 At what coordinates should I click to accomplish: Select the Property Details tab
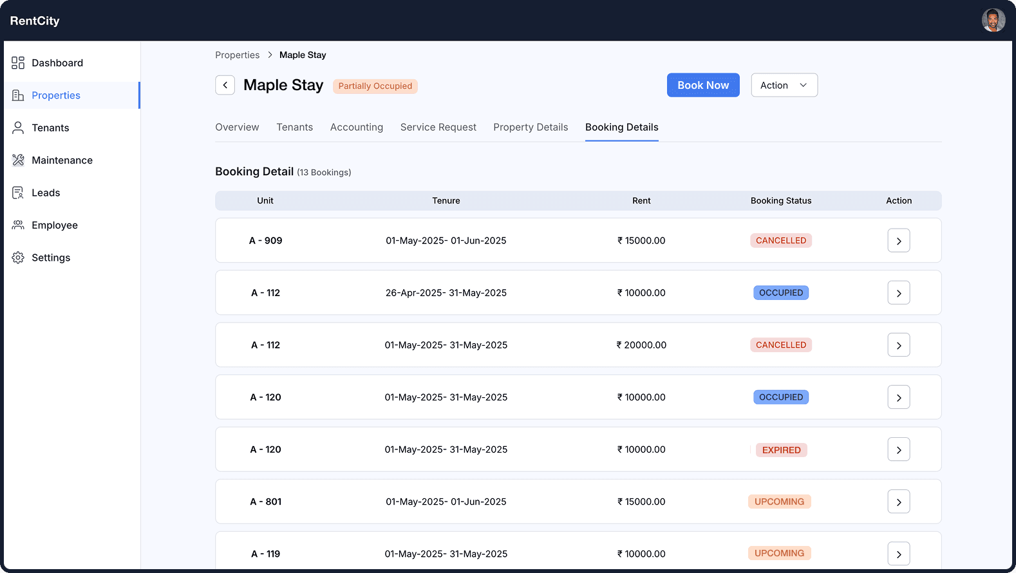(531, 127)
